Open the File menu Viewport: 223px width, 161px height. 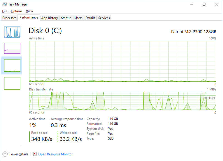[4, 11]
